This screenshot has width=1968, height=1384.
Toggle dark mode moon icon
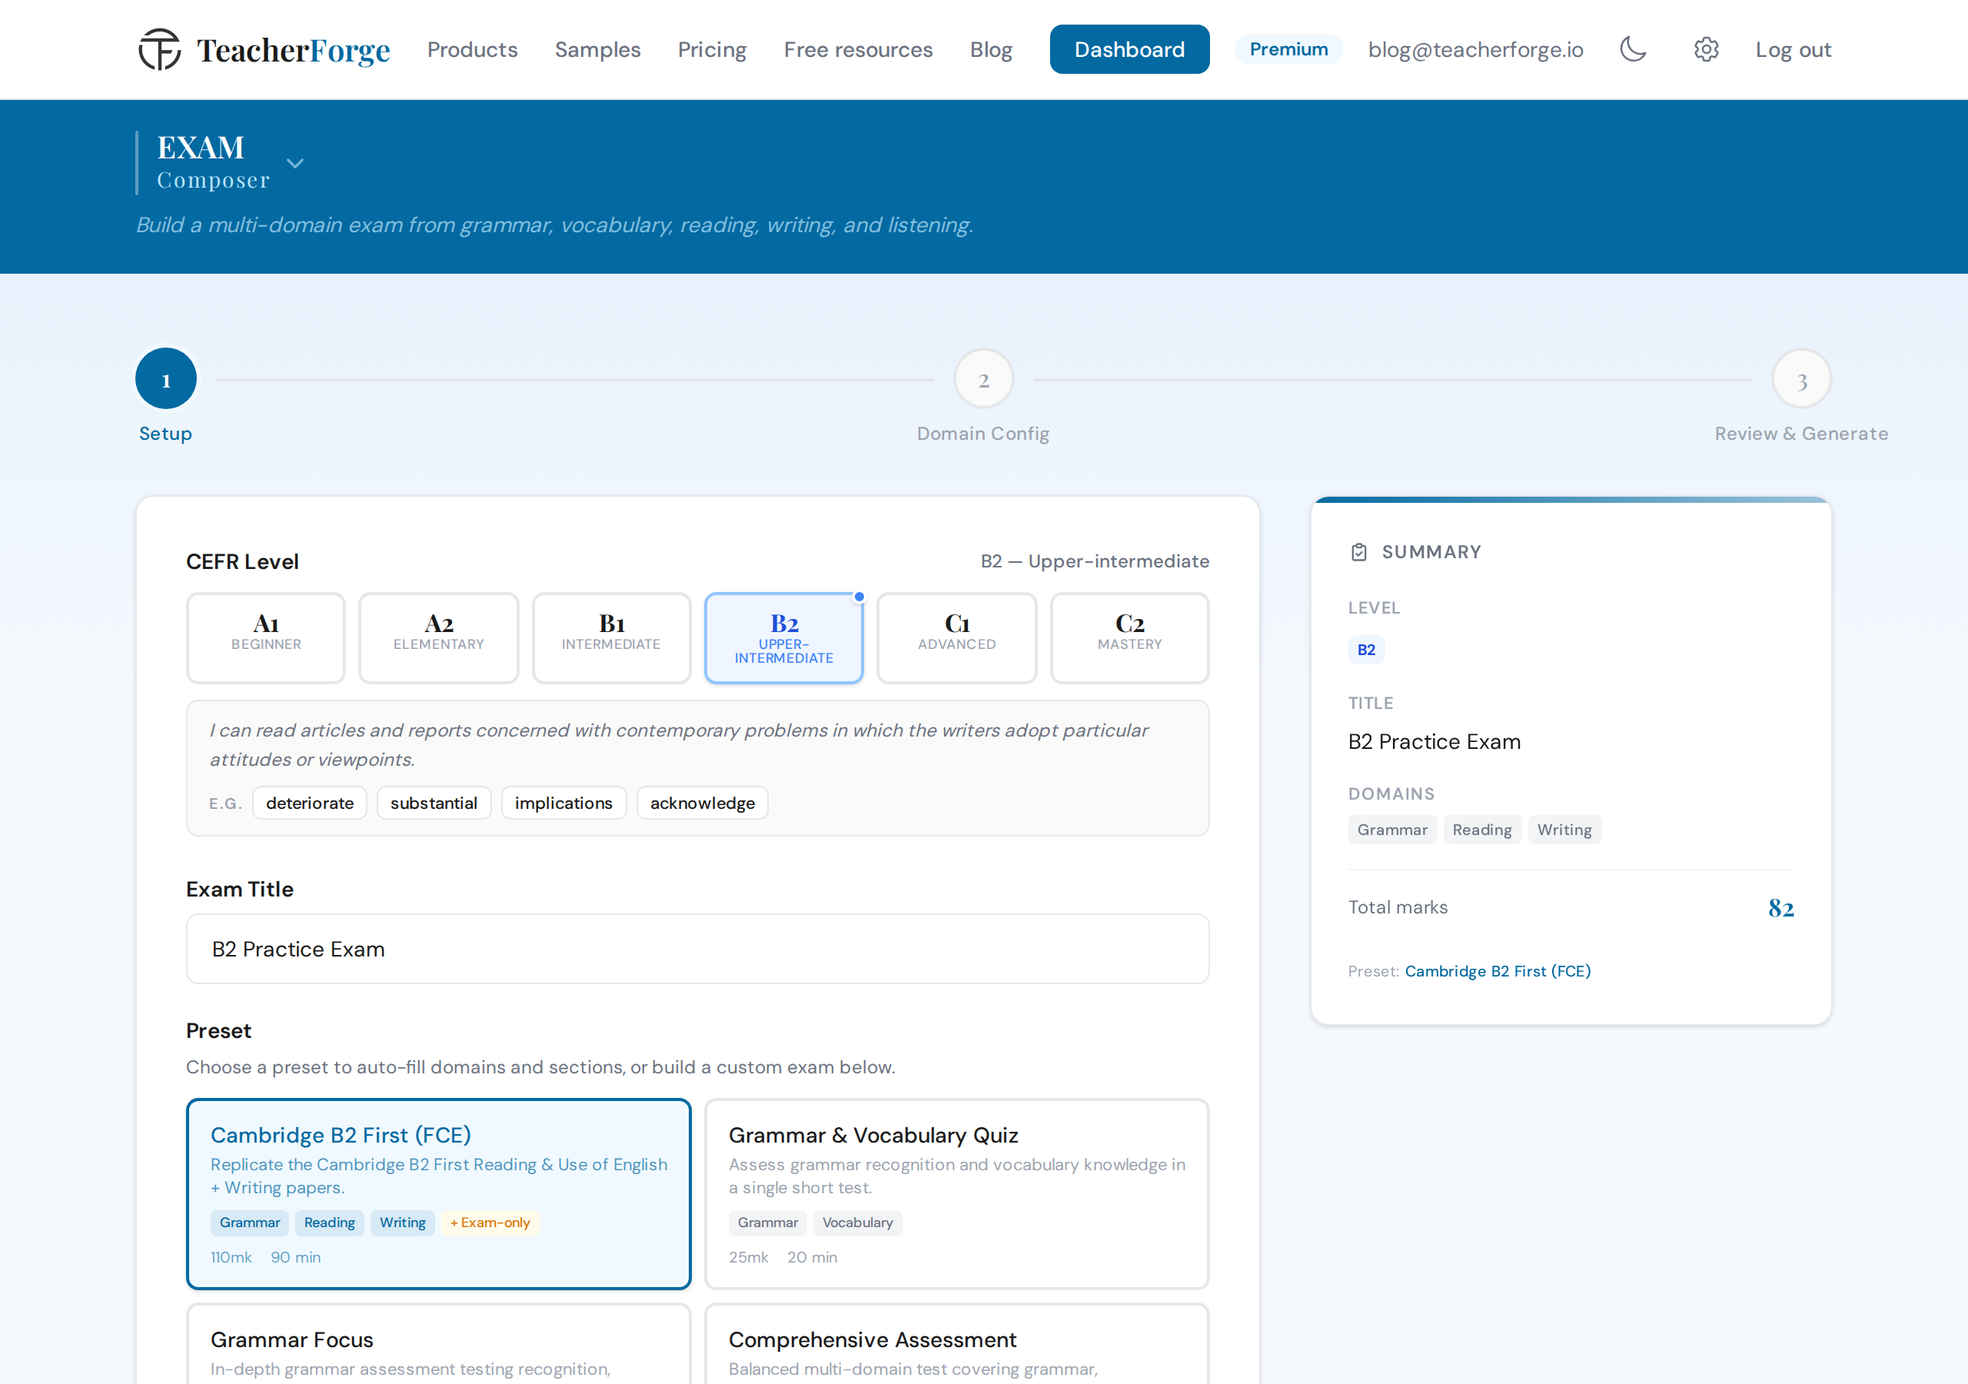[1633, 50]
